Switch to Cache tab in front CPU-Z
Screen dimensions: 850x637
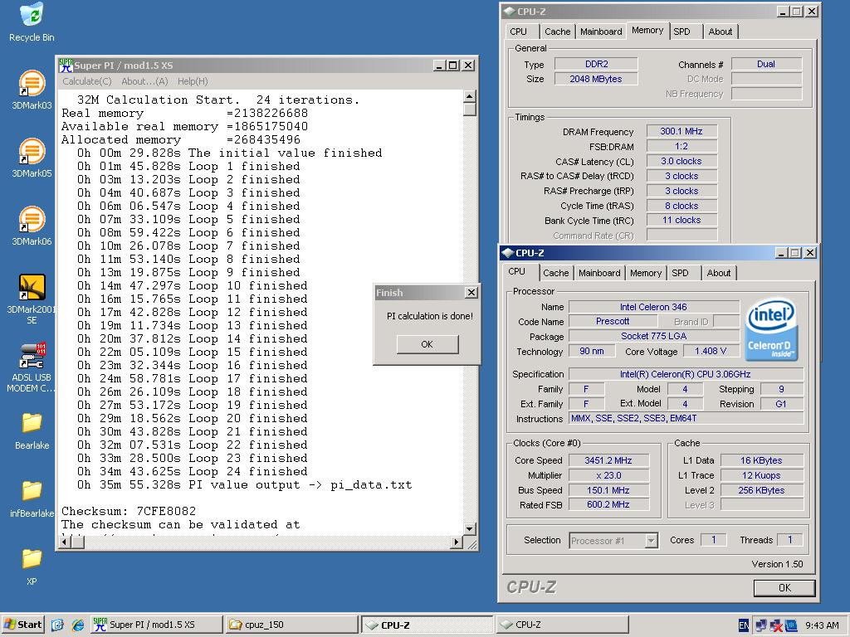(x=555, y=273)
